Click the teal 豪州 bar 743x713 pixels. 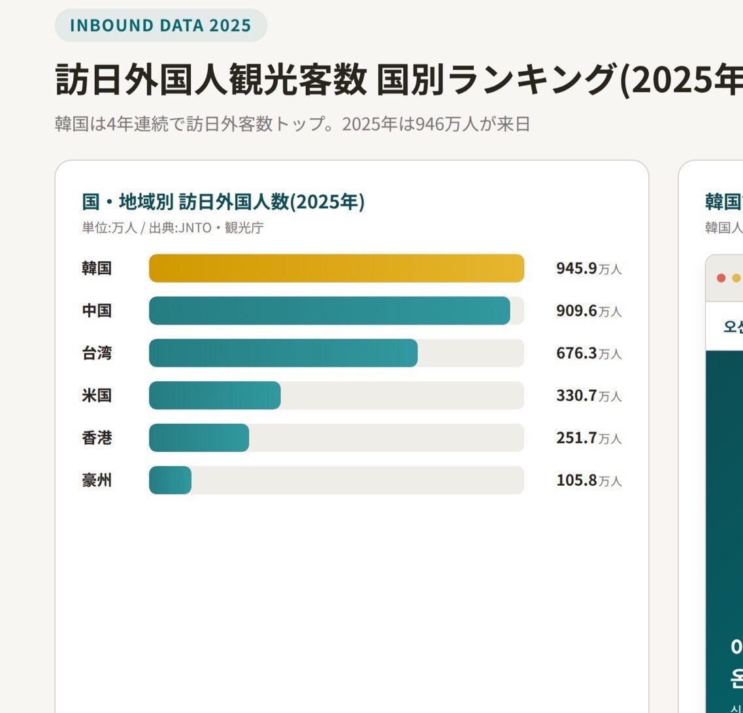pyautogui.click(x=170, y=480)
